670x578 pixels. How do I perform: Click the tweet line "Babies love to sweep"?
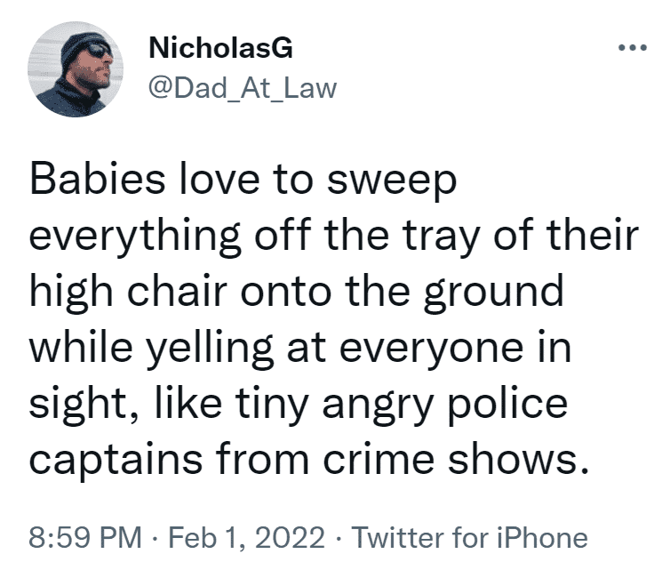click(x=243, y=181)
